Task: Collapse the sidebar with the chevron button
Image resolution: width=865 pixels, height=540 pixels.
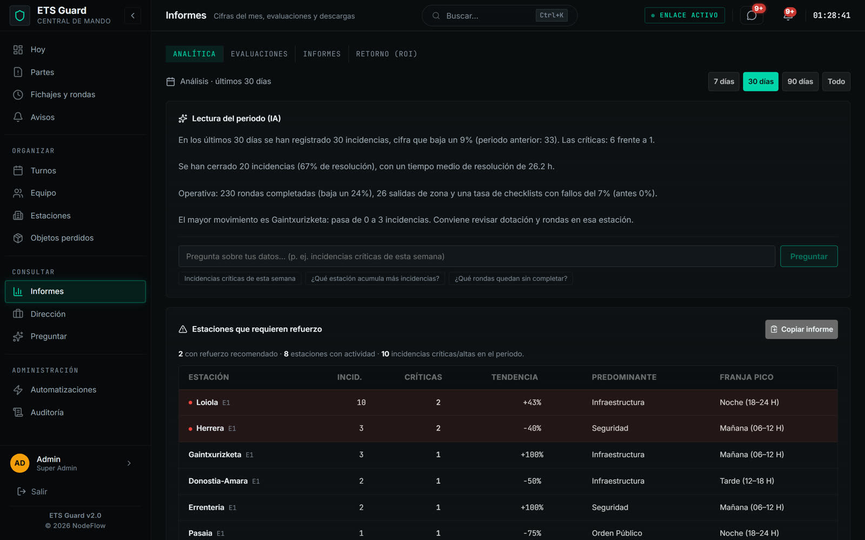Action: click(x=132, y=16)
